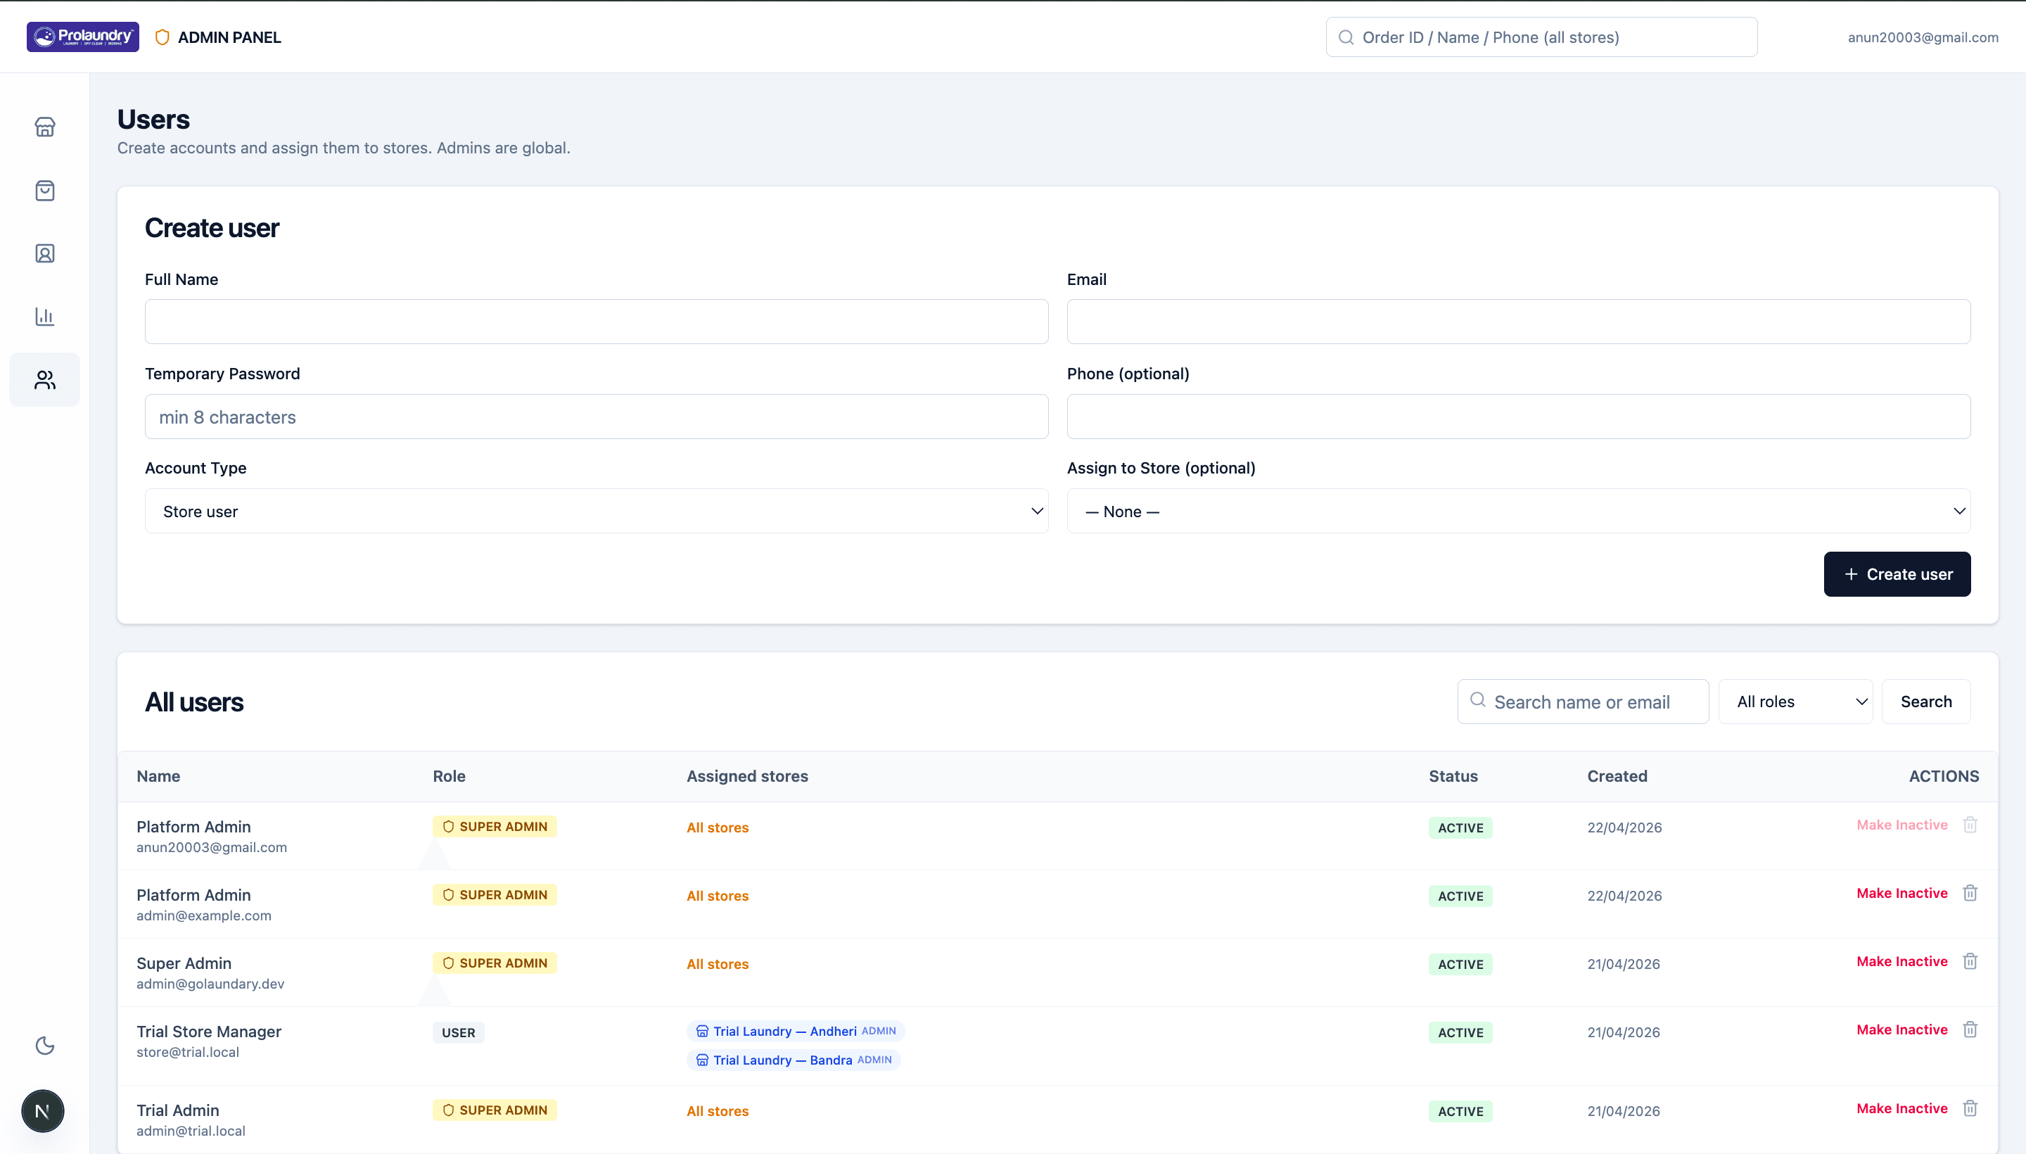
Task: Open the Stores section in the sidebar
Action: point(44,127)
